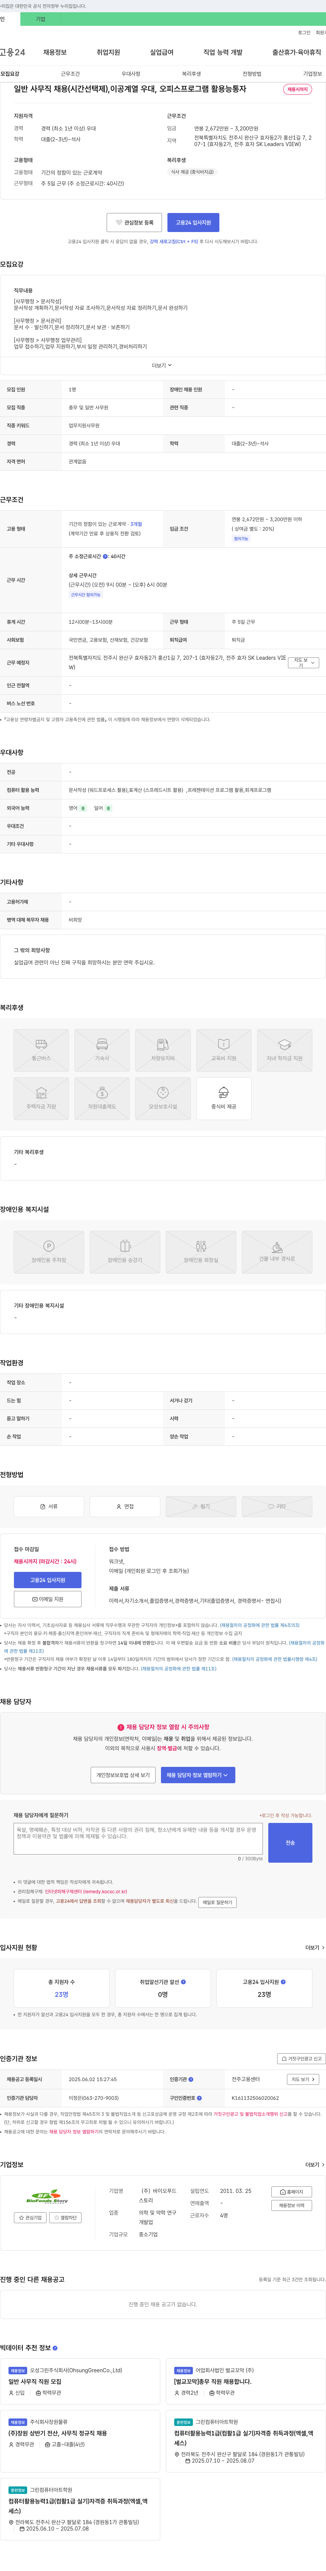The image size is (326, 2571).
Task: Send question with 전송 button
Action: [x=290, y=1842]
